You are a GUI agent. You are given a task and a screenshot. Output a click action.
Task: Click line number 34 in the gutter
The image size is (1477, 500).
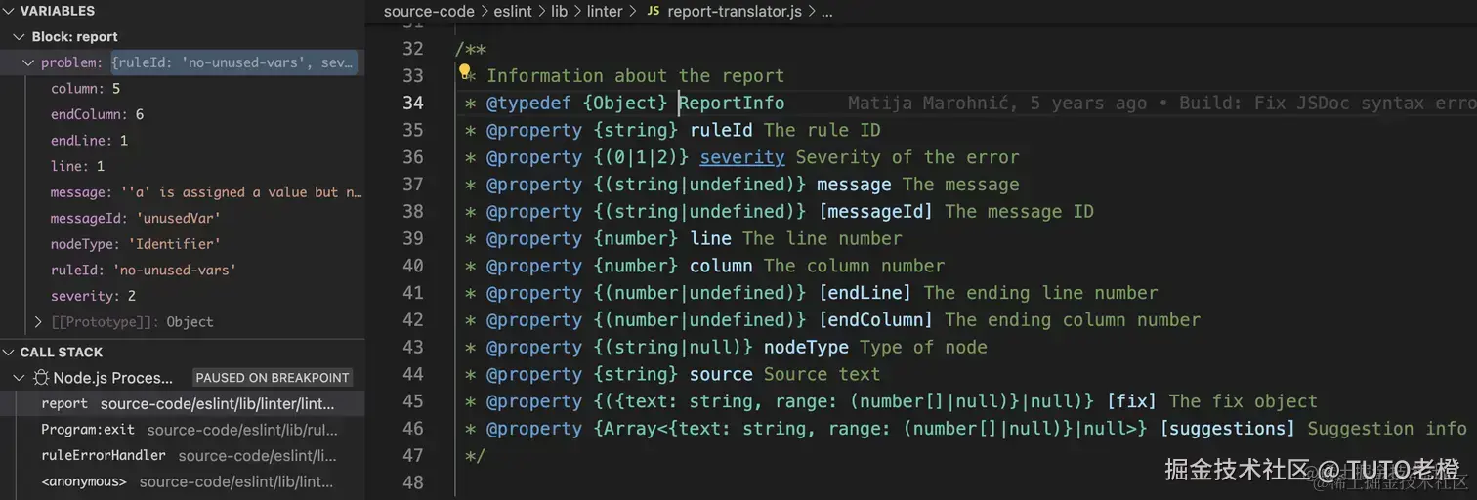pos(412,103)
